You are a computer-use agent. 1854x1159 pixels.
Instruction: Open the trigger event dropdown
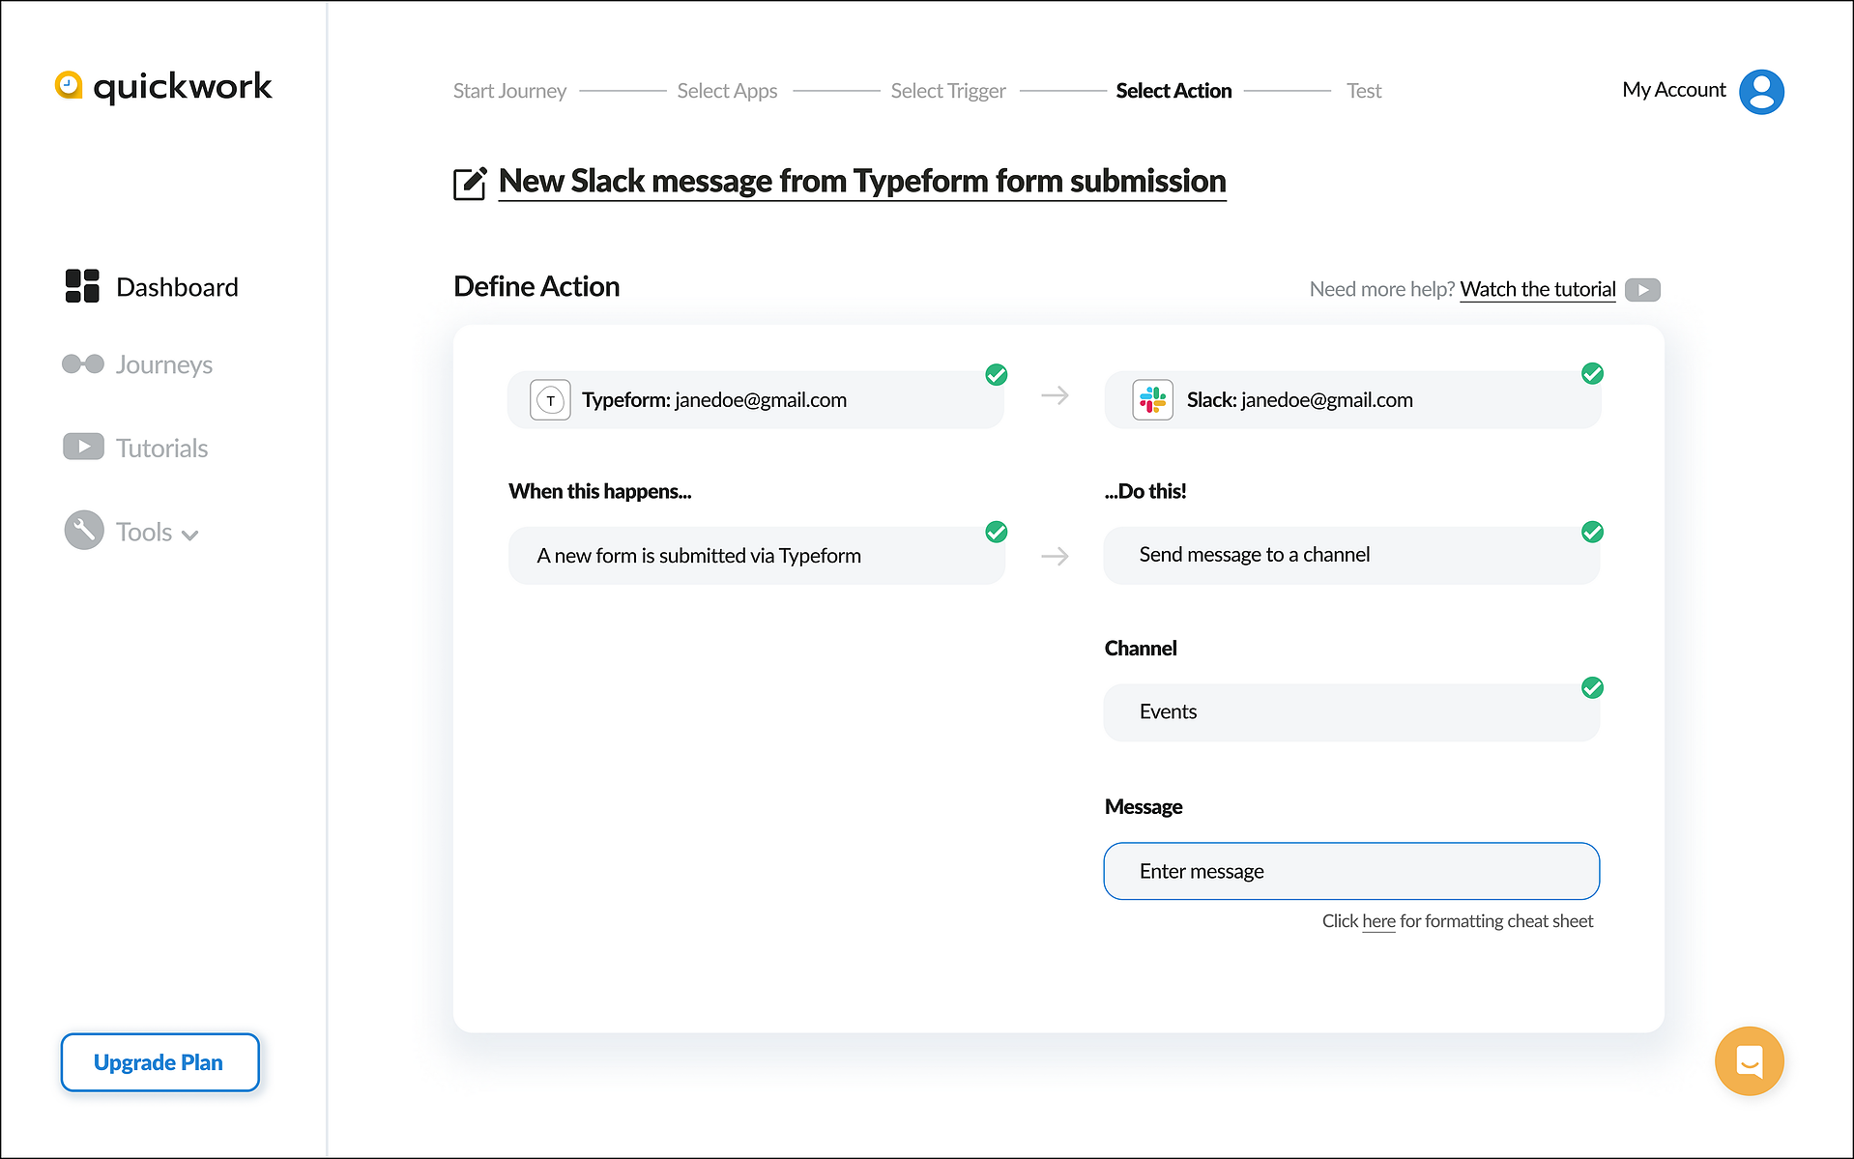tap(756, 556)
